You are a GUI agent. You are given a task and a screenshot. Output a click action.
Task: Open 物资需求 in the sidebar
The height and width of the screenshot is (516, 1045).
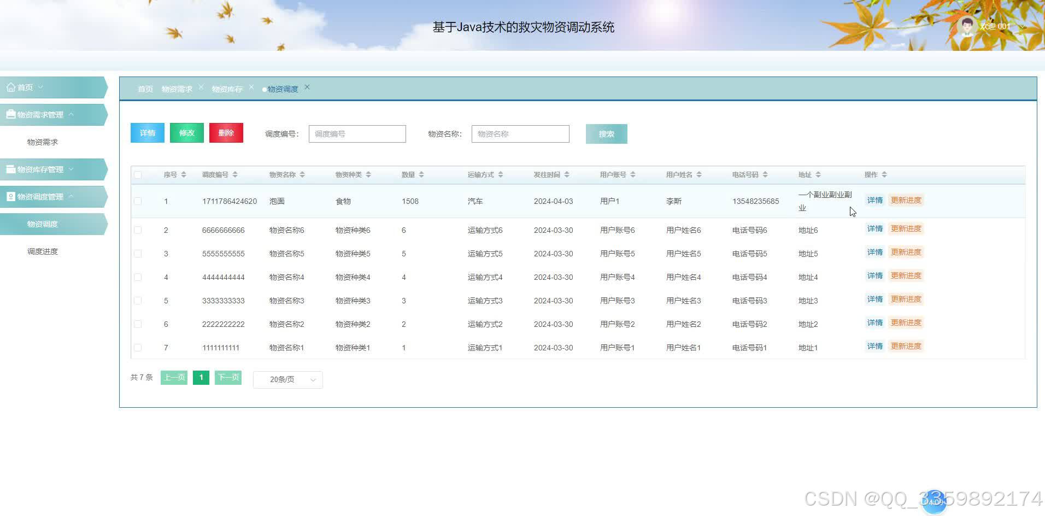43,142
